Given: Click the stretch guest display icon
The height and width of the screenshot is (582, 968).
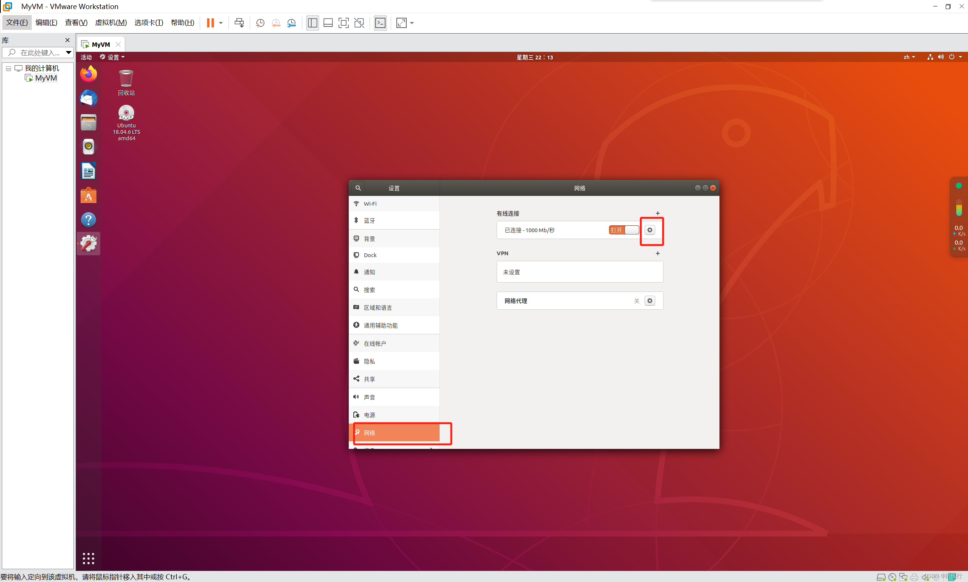Looking at the screenshot, I should [401, 23].
